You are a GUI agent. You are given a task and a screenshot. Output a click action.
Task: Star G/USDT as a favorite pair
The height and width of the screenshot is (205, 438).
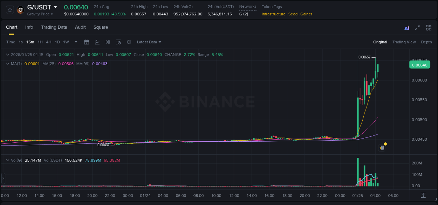9,10
